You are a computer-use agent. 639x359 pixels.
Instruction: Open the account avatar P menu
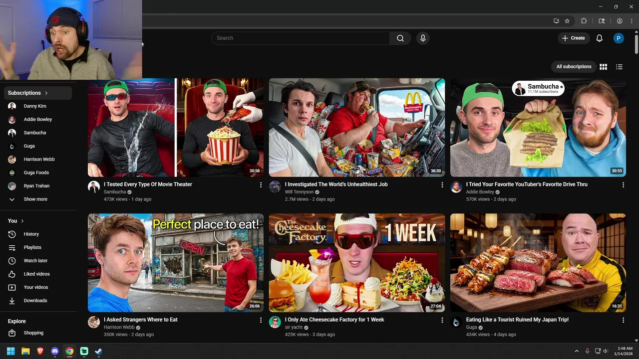coord(619,38)
